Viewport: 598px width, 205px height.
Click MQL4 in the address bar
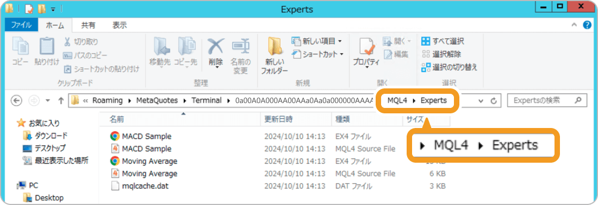tap(398, 101)
